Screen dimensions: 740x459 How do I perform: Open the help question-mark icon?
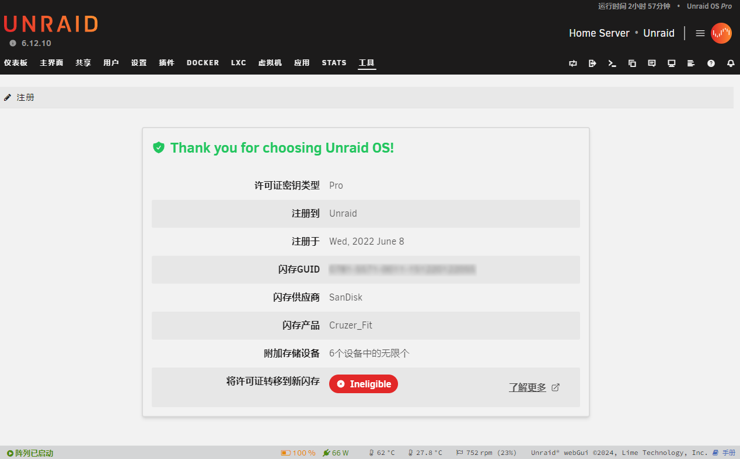point(711,63)
